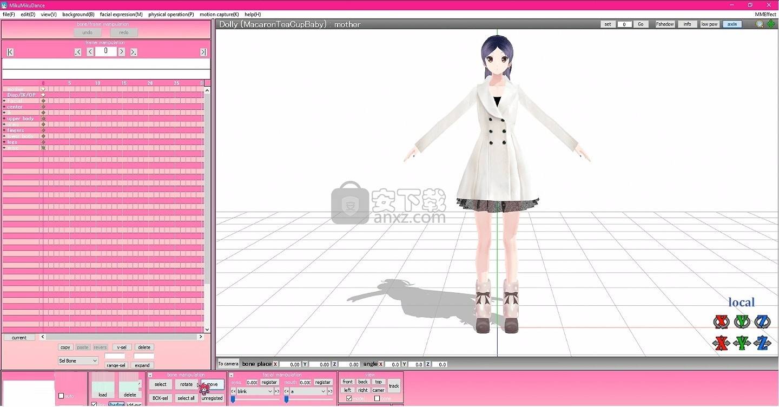Open the MMEffect menu

pyautogui.click(x=765, y=15)
